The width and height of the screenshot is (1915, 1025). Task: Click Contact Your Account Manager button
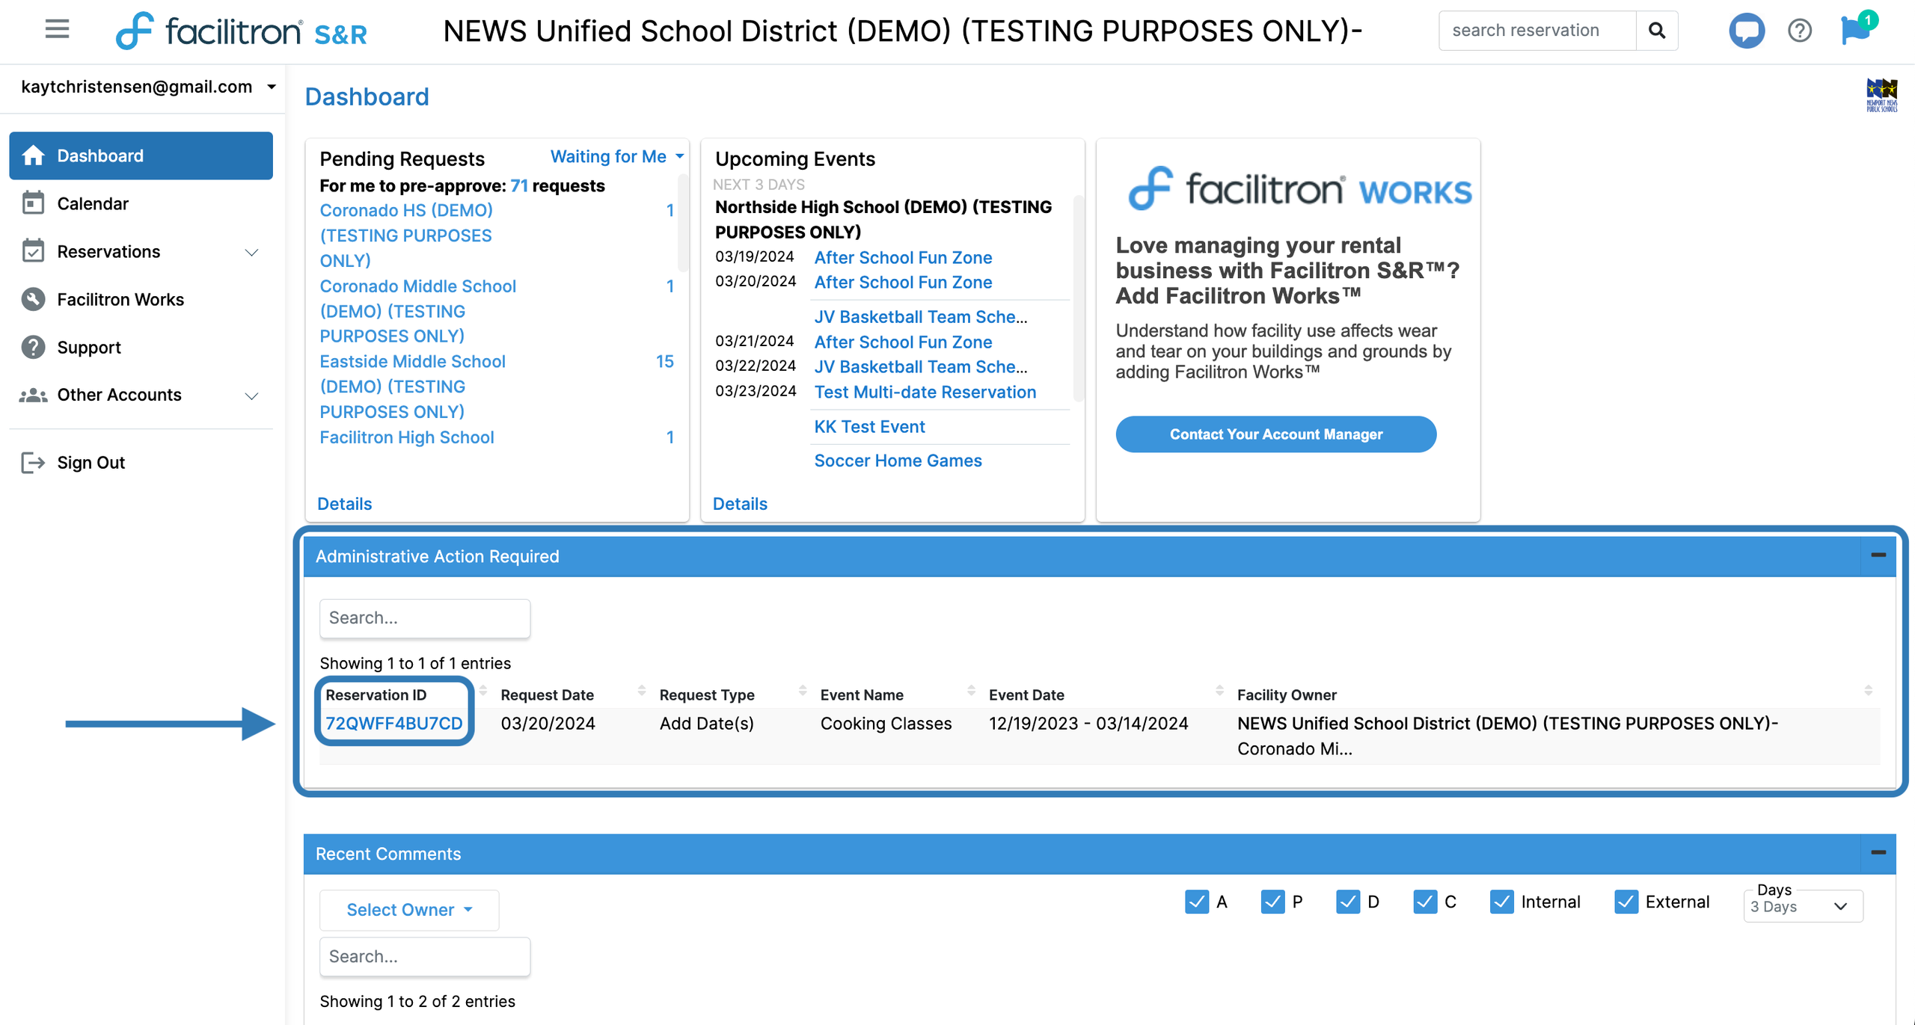pos(1275,434)
